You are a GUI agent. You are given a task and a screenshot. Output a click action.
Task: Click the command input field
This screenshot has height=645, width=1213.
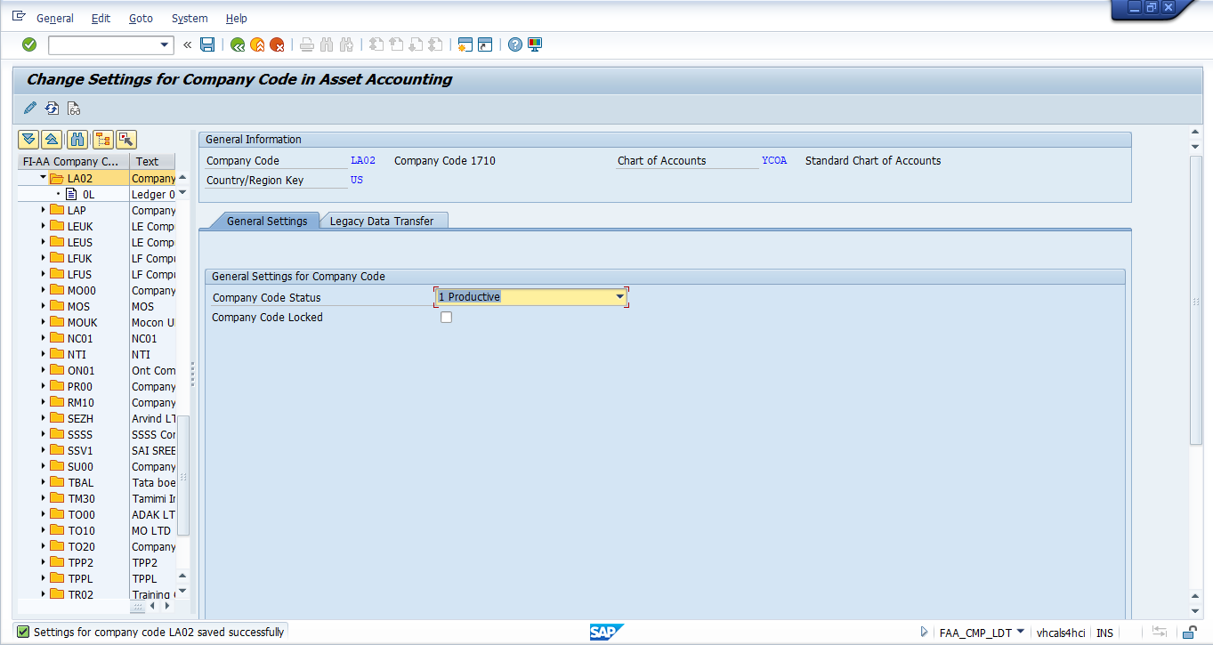click(103, 44)
